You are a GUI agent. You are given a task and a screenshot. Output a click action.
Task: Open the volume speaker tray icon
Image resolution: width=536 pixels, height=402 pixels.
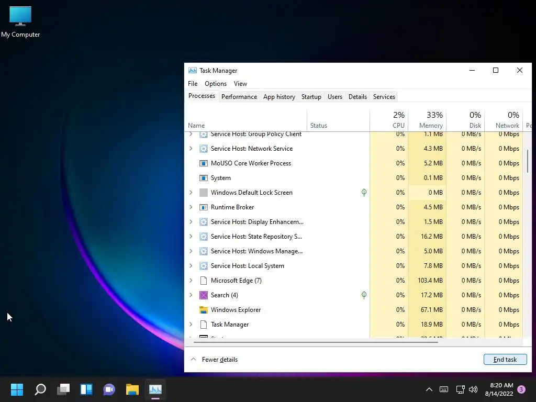(473, 389)
